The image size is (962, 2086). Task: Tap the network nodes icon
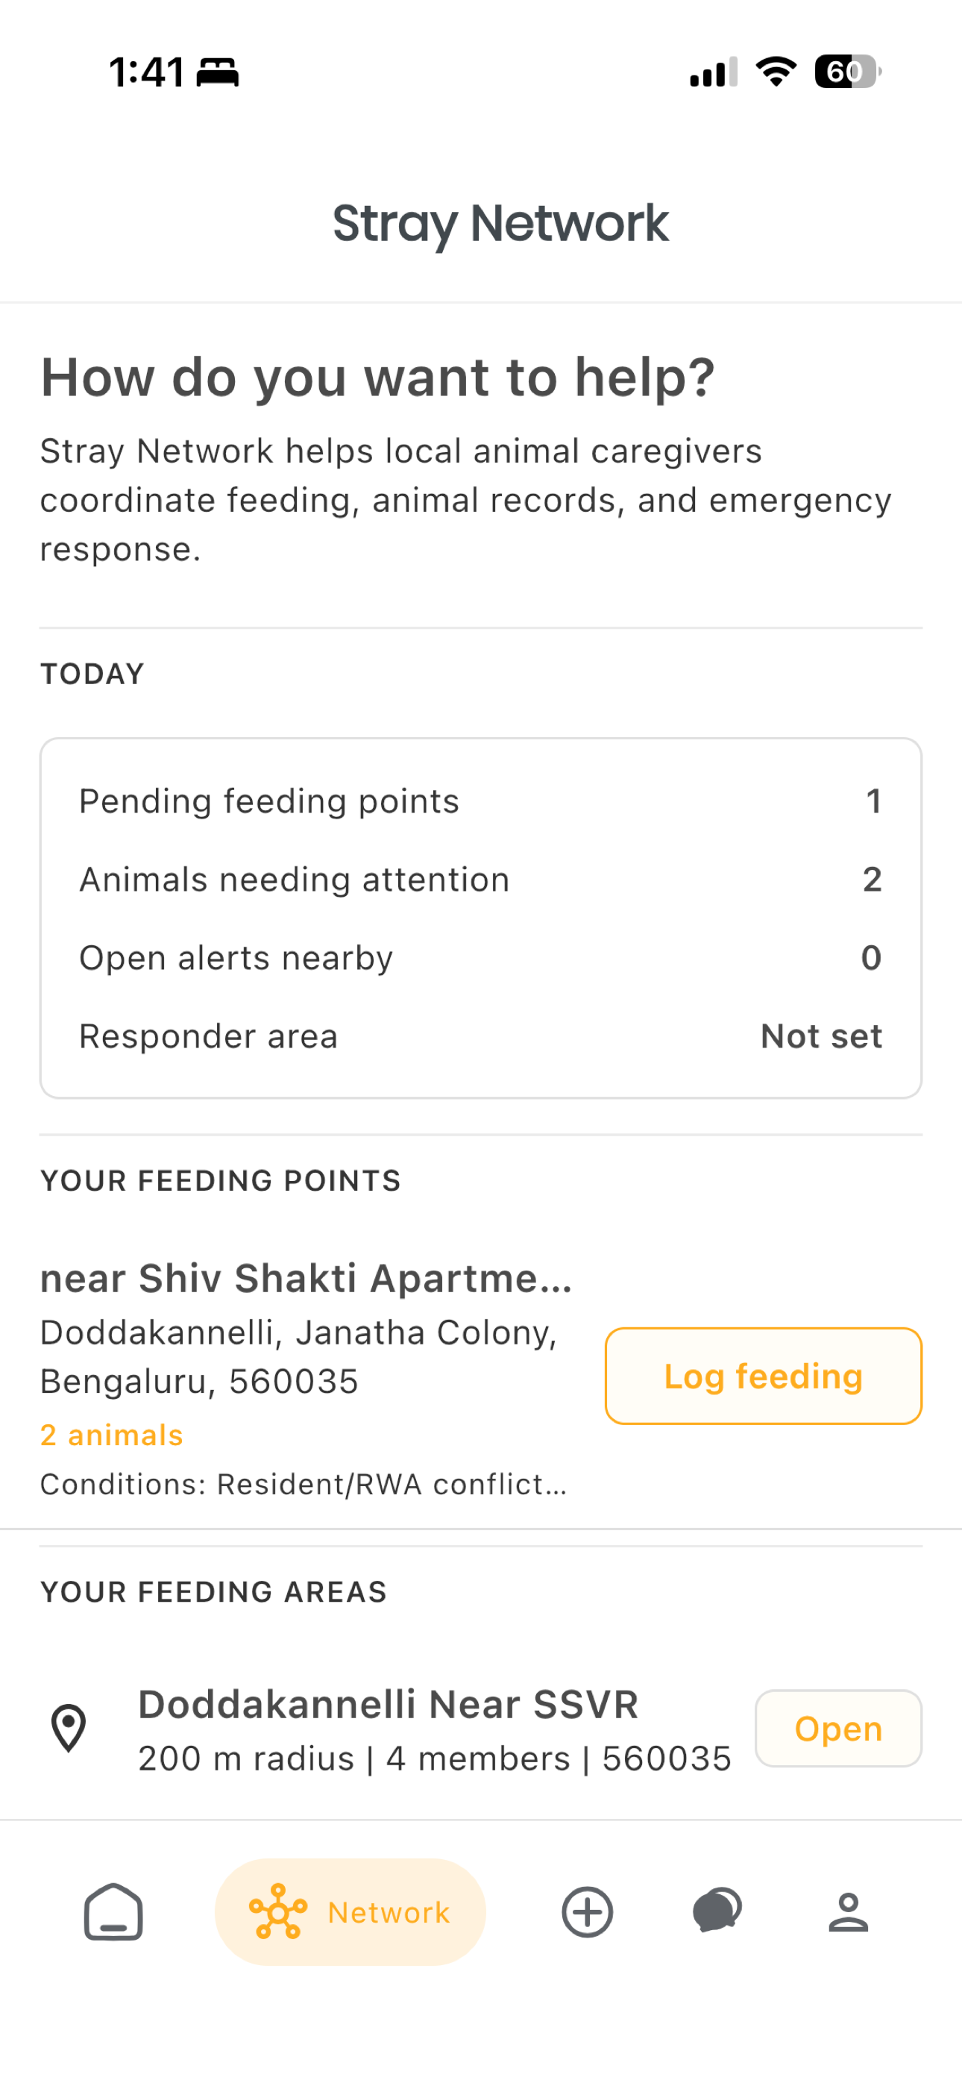[x=277, y=1912]
